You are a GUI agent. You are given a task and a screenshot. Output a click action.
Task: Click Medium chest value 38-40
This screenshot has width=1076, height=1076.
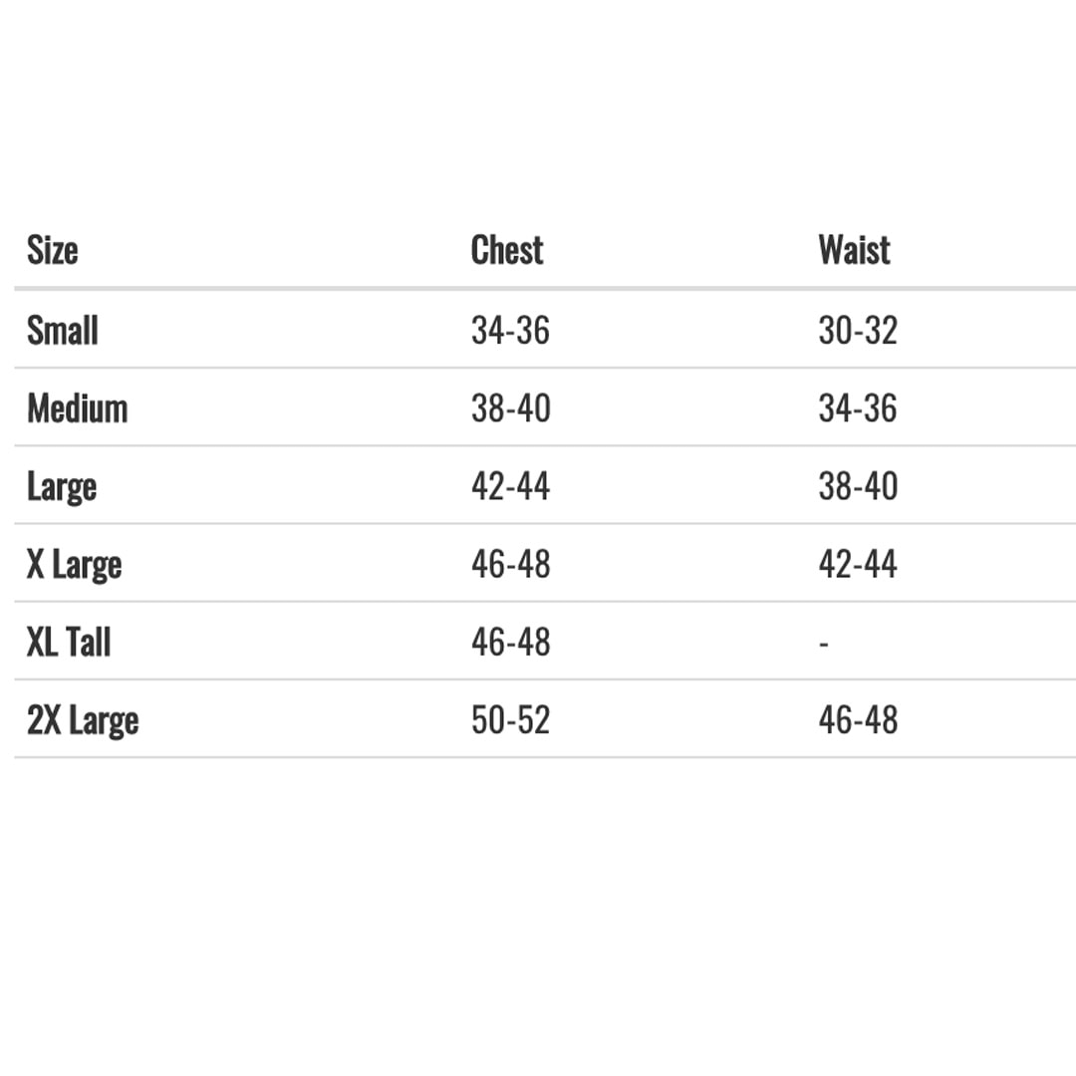[510, 408]
